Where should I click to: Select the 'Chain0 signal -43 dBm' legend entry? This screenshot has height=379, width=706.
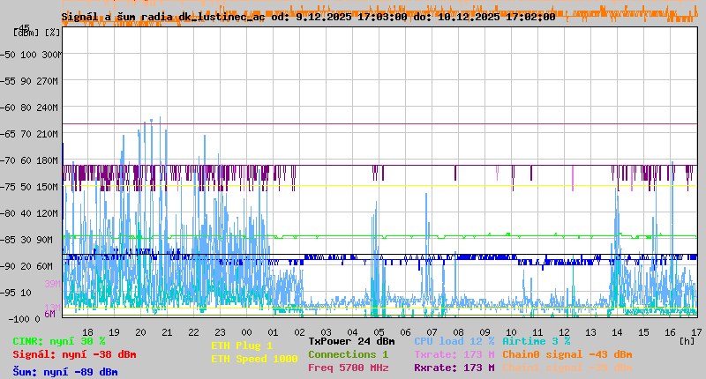567,354
